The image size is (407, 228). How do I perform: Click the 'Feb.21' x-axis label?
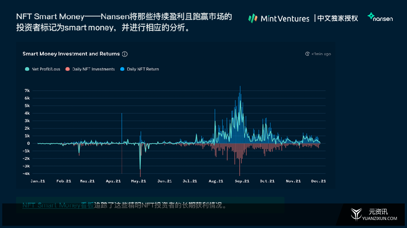[64, 181]
